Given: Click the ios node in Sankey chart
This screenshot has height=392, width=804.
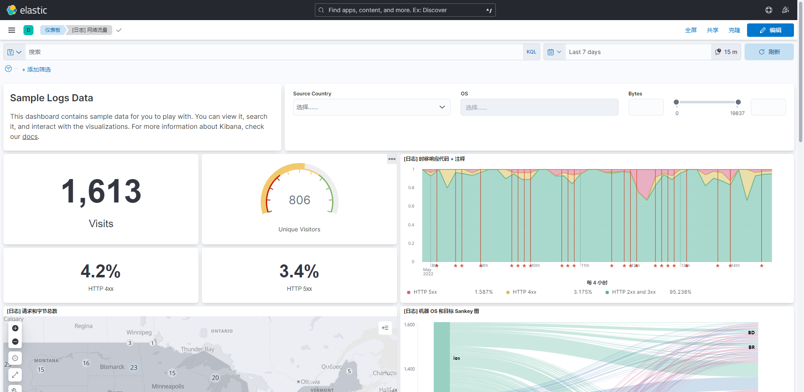Looking at the screenshot, I should [442, 357].
